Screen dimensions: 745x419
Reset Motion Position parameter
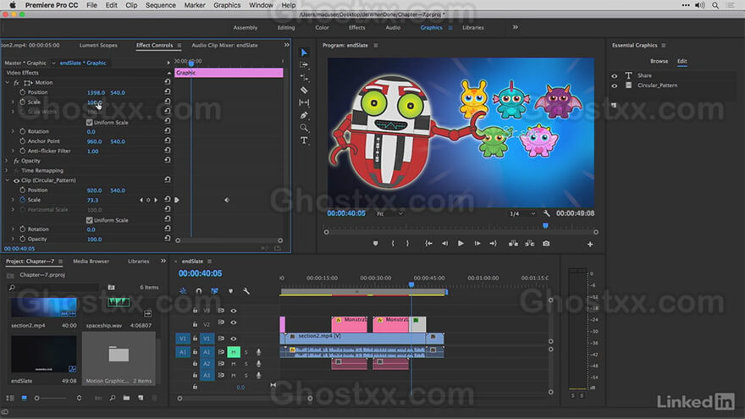click(168, 91)
